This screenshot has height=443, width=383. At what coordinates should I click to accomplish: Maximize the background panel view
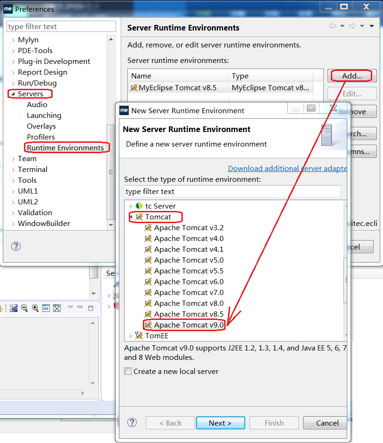coord(90,308)
